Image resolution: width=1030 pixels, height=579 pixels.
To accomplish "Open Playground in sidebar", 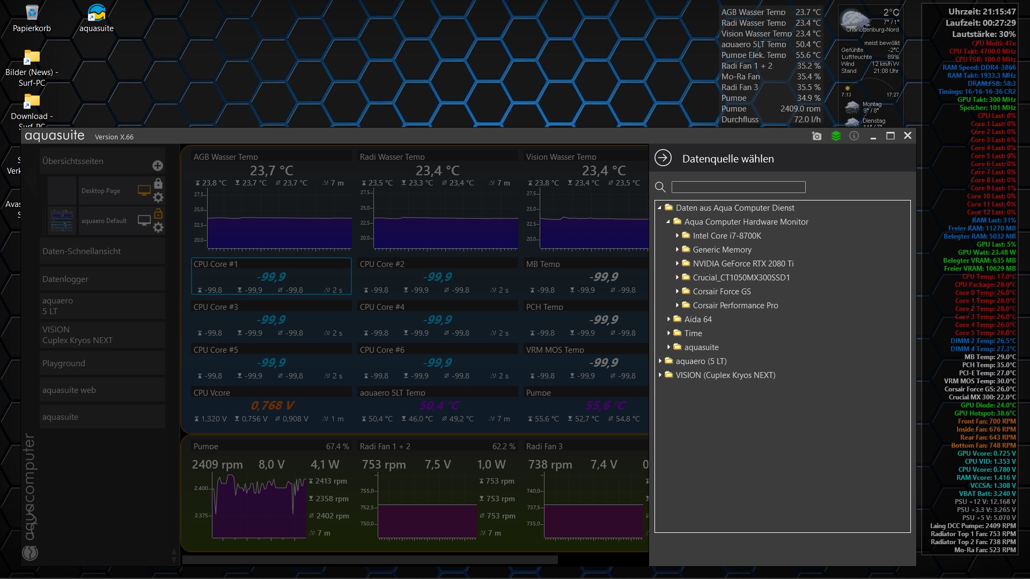I will click(x=102, y=363).
